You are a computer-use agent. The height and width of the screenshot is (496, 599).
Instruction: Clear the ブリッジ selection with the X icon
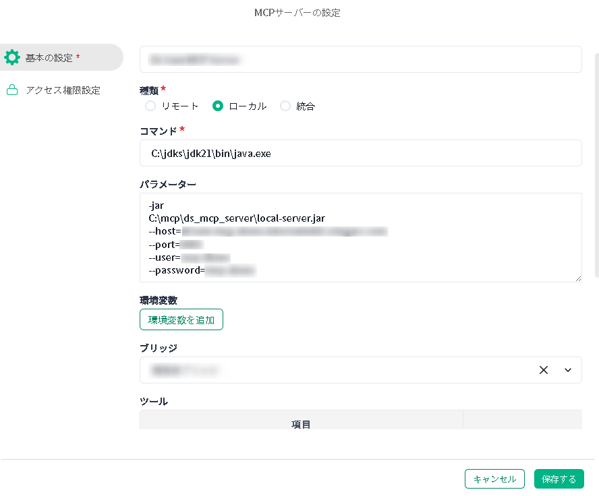coord(544,370)
